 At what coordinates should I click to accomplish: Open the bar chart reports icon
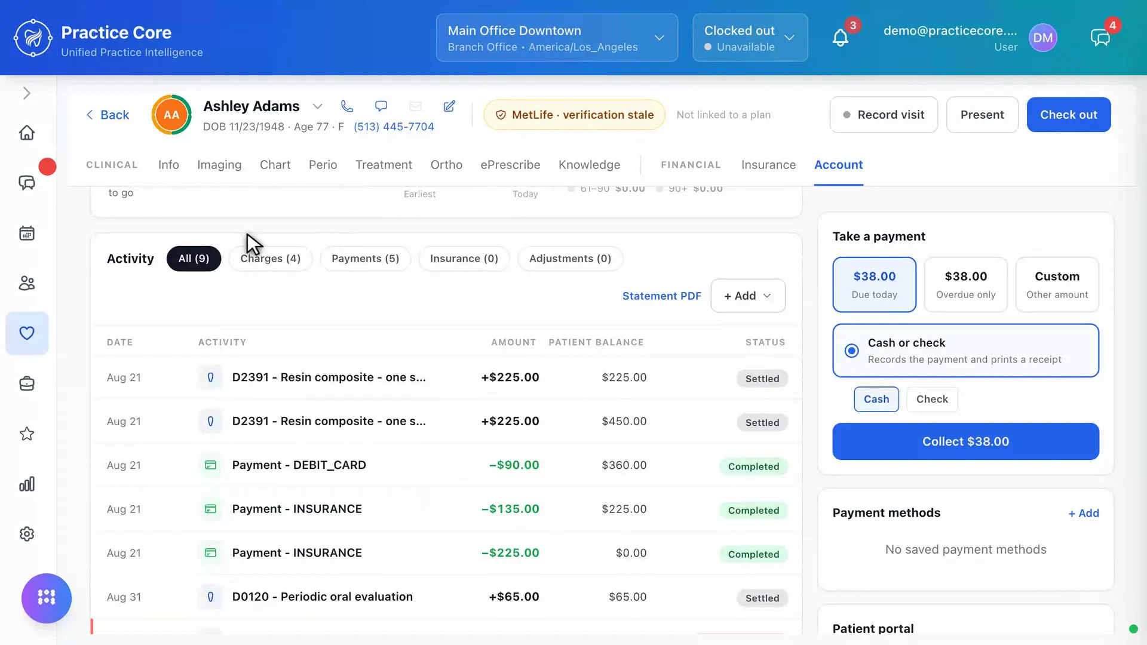point(27,484)
